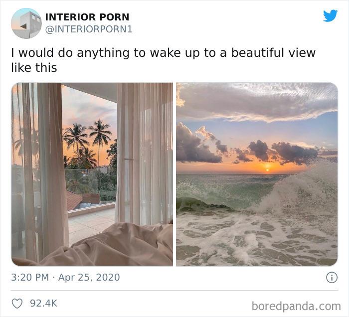Click the 3:20 PM timestamp

(x=30, y=278)
